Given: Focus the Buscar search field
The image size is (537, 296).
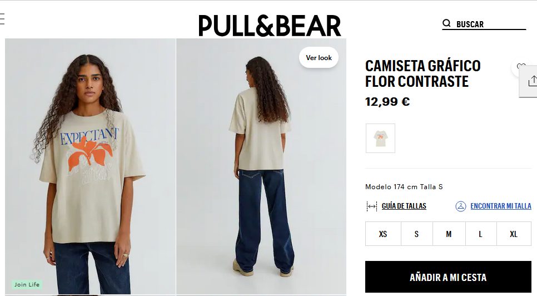Looking at the screenshot, I should pyautogui.click(x=490, y=24).
